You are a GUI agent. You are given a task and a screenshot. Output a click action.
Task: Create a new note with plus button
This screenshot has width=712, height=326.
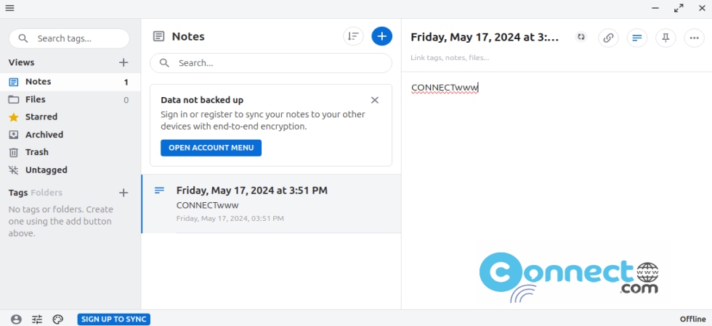click(x=382, y=36)
